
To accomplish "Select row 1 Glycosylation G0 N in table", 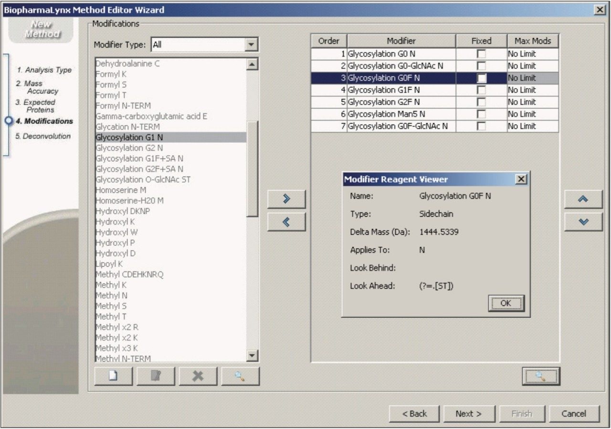I will pyautogui.click(x=435, y=54).
